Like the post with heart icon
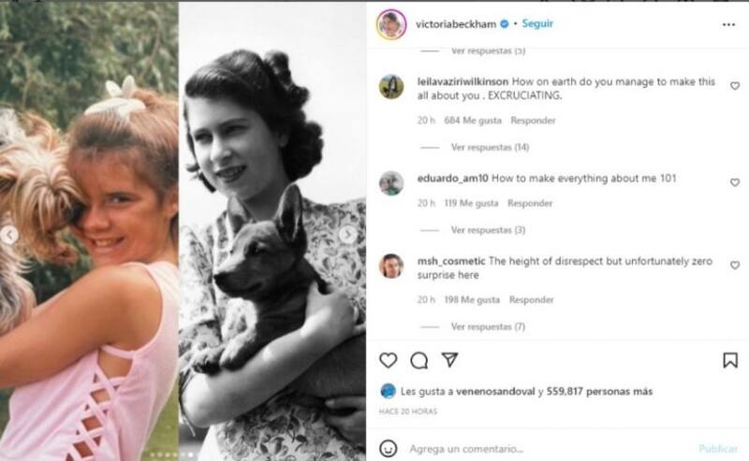The image size is (749, 461). tap(388, 360)
